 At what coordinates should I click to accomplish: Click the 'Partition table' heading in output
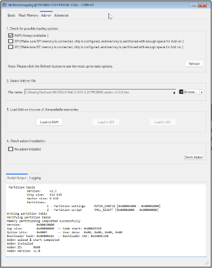(22, 188)
